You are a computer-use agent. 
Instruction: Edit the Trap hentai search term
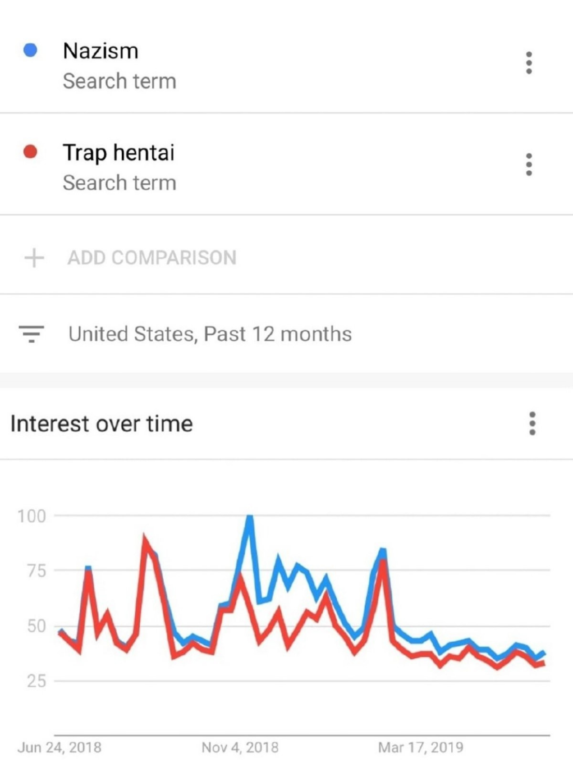[x=118, y=153]
